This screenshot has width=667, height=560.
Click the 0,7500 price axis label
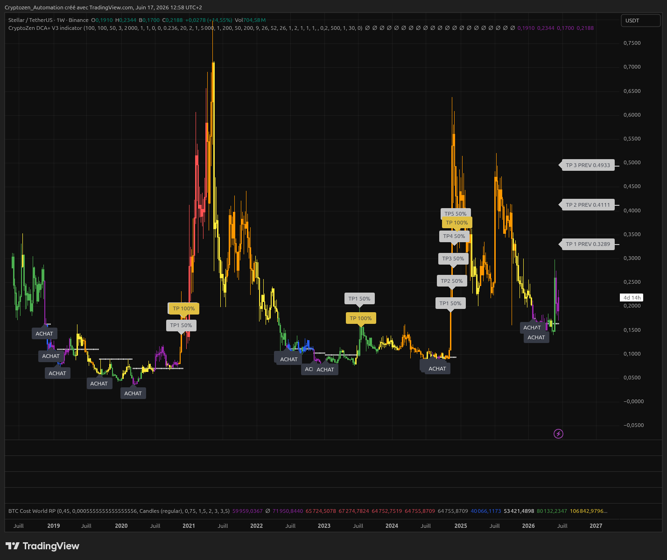tap(632, 43)
